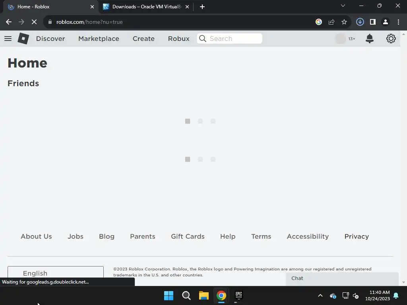Screen dimensions: 407x305
Task: Open the notifications bell
Action: (369, 39)
